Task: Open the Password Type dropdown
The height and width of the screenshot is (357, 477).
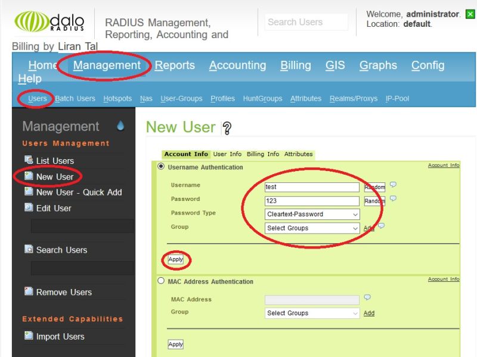Action: click(312, 214)
